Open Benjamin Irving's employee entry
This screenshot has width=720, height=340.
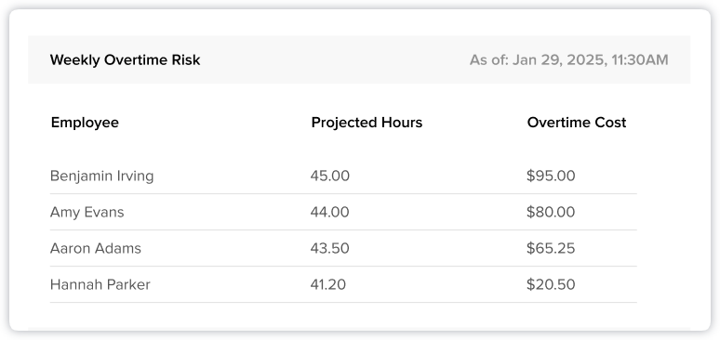[x=102, y=176]
